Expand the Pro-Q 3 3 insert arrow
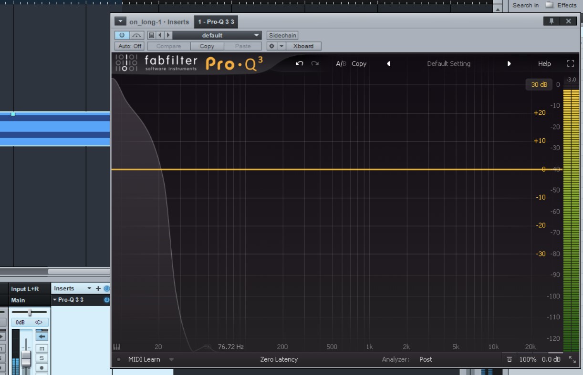The height and width of the screenshot is (375, 583). [x=55, y=300]
